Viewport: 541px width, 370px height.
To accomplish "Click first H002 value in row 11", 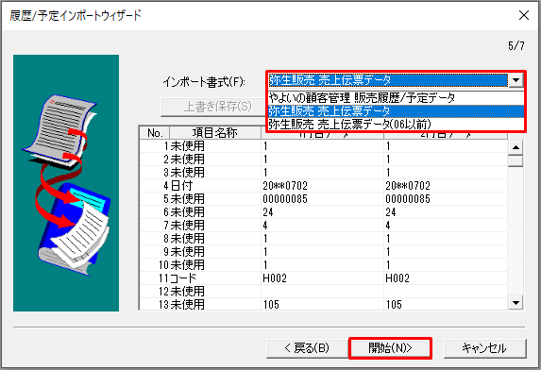I will (275, 278).
